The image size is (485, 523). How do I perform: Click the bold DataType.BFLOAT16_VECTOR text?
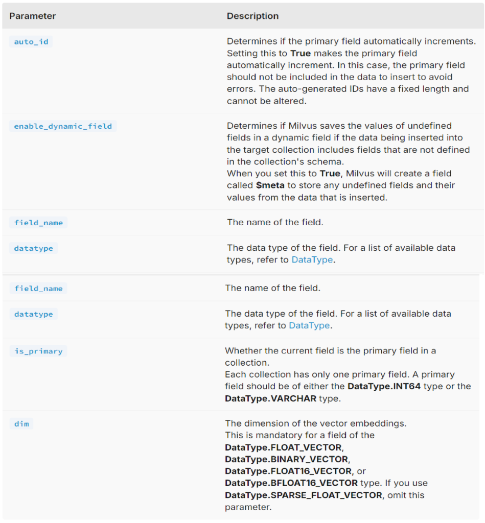292,483
